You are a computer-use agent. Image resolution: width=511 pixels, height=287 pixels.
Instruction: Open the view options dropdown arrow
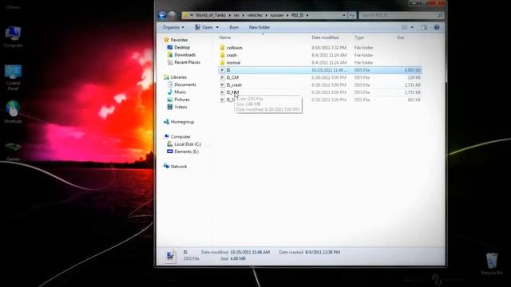click(412, 27)
